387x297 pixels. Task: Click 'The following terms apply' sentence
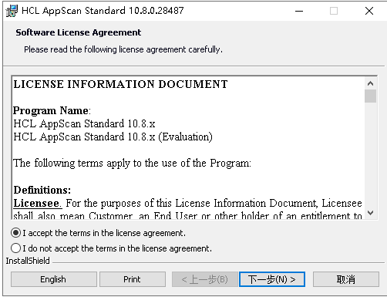pyautogui.click(x=133, y=164)
